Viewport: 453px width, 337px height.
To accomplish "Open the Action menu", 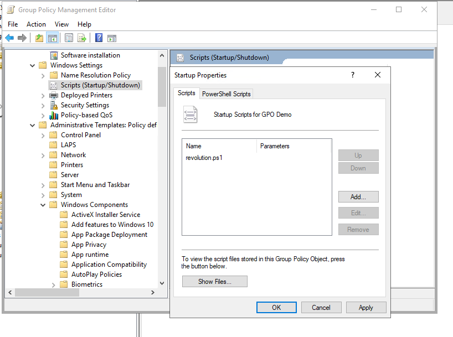I will click(x=36, y=24).
